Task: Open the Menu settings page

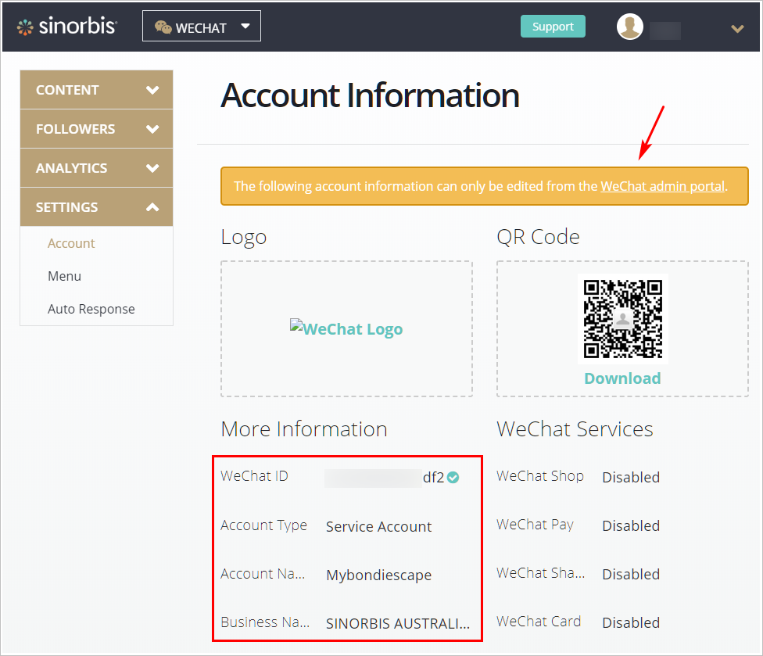Action: (x=64, y=276)
